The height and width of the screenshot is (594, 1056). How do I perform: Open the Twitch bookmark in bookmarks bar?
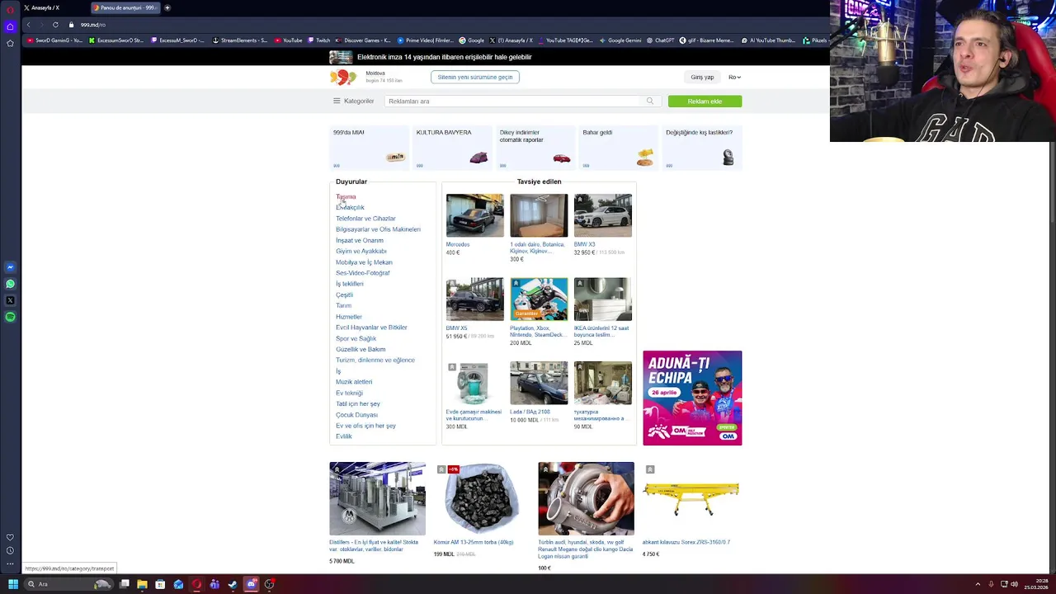pos(318,40)
